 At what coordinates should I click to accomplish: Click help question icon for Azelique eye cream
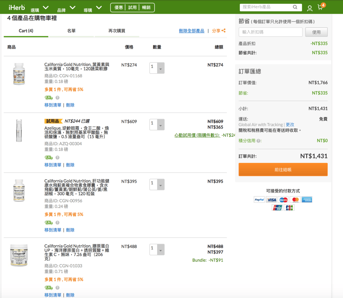point(57,158)
